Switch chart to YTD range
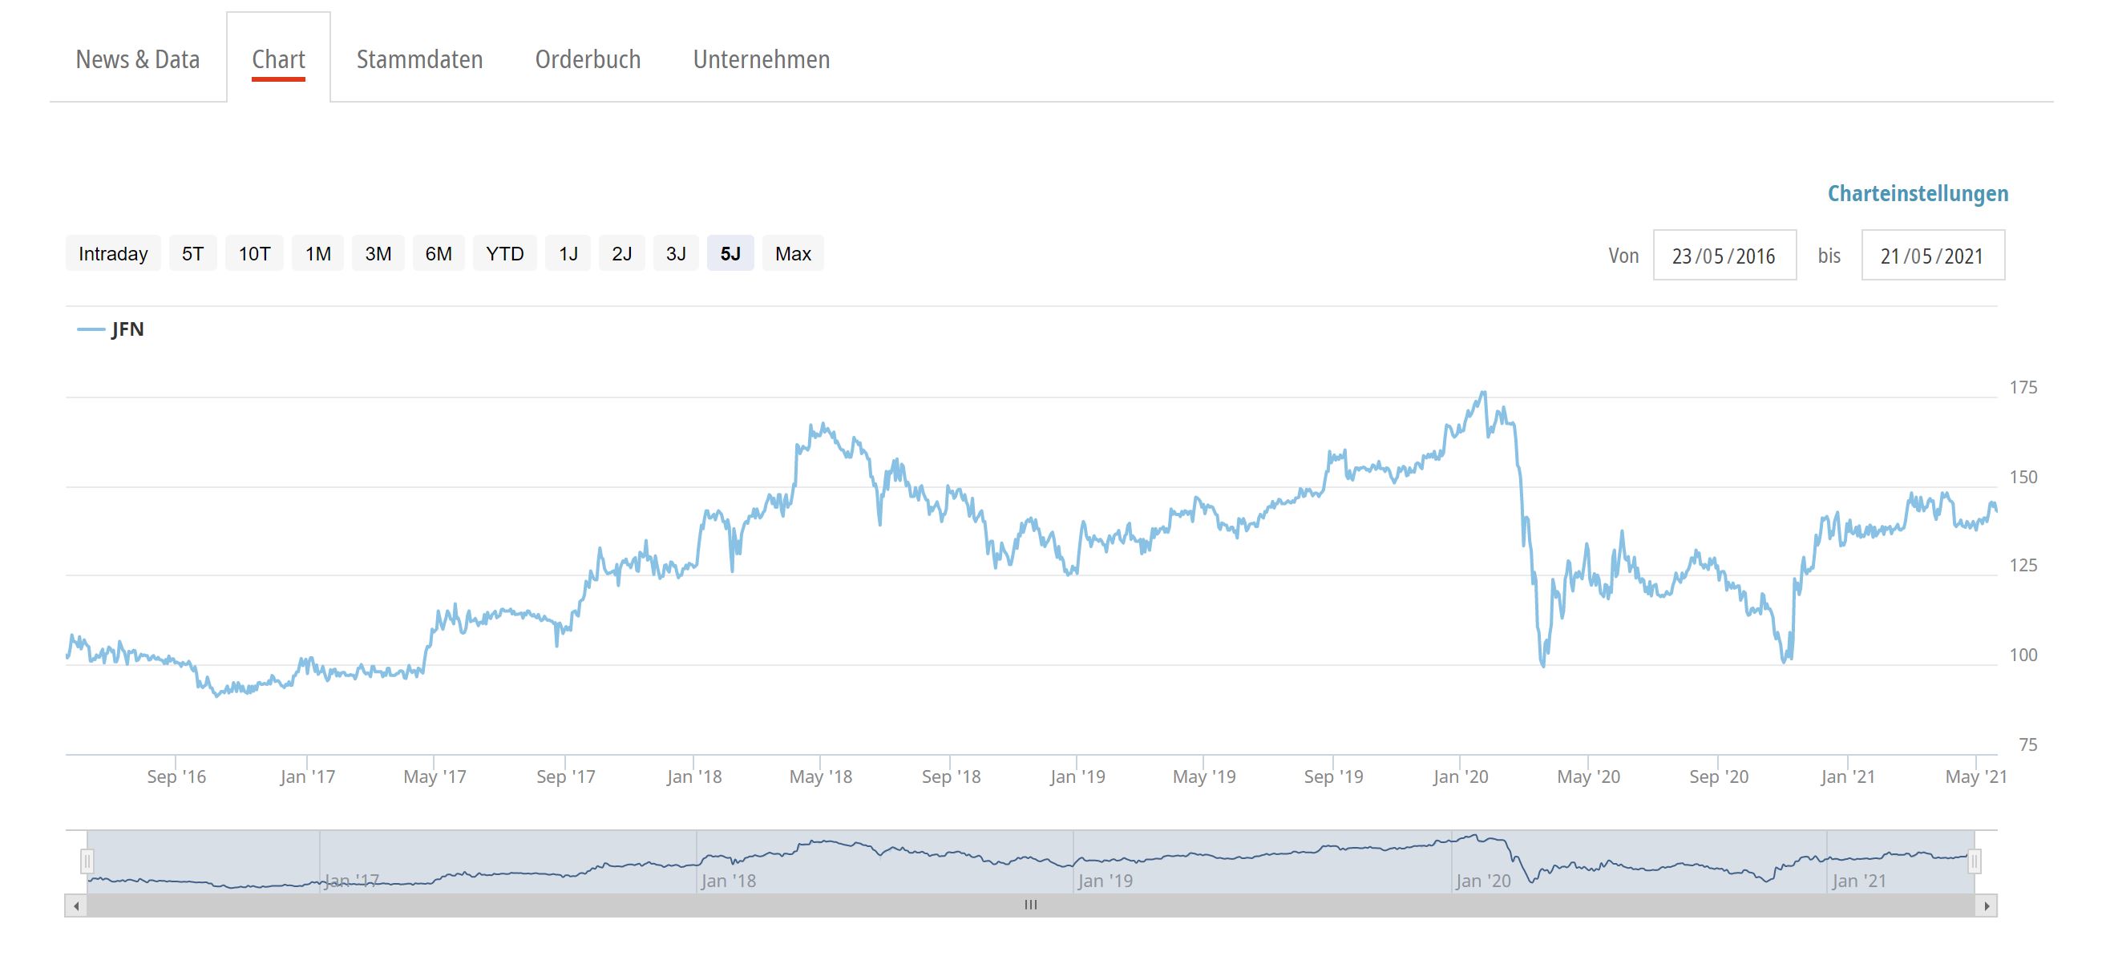Viewport: 2106px width, 964px height. [x=504, y=254]
